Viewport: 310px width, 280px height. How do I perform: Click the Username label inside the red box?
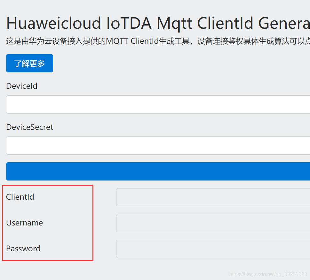24,223
